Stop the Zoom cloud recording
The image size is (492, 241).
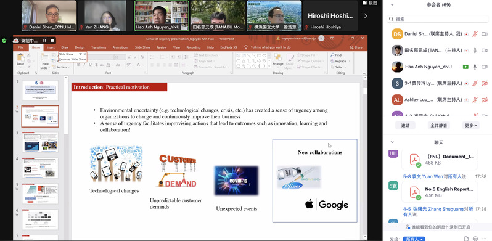(52, 41)
